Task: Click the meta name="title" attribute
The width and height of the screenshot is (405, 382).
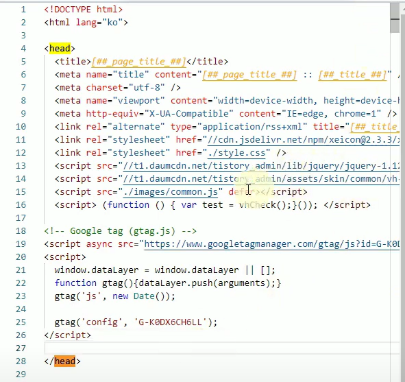Action: [117, 75]
